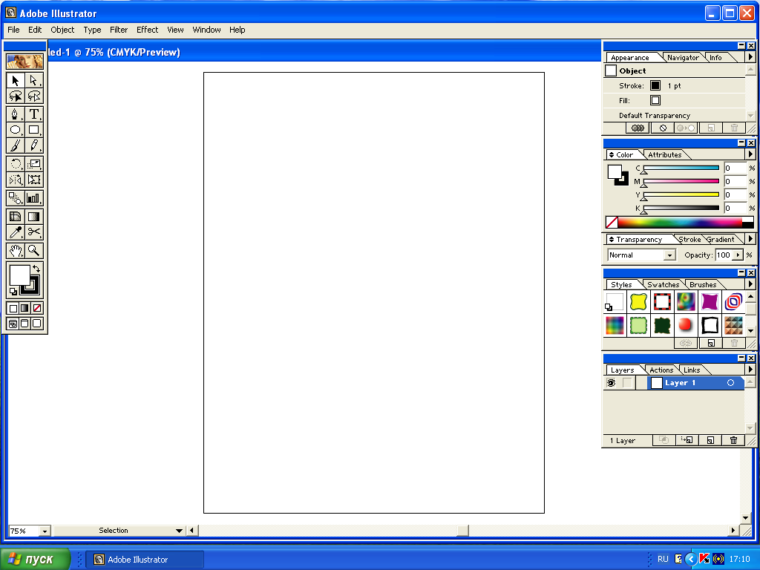
Task: Select the Blend tool
Action: pyautogui.click(x=15, y=198)
